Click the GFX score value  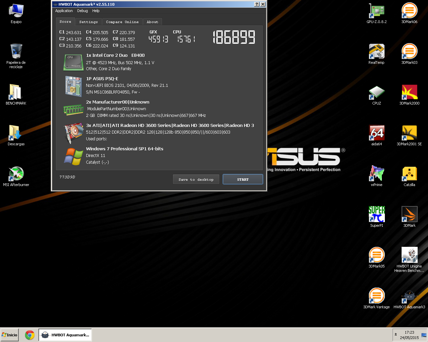pyautogui.click(x=158, y=39)
